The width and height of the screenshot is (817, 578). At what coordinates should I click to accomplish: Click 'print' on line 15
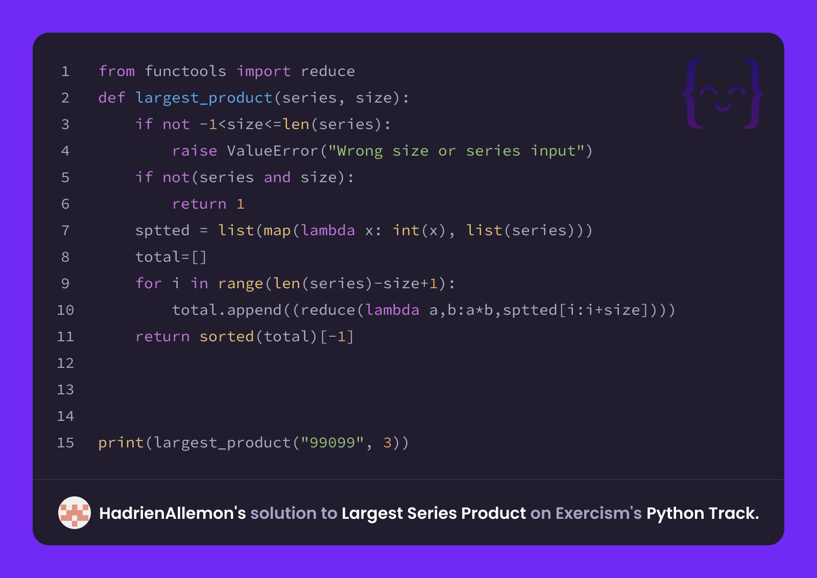coord(121,443)
